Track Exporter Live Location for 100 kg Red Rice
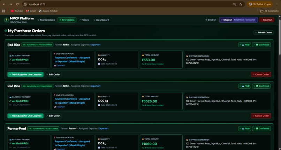 pyautogui.click(x=25, y=74)
